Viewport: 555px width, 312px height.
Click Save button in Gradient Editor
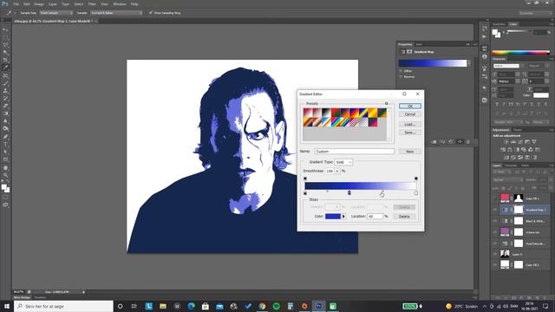(x=410, y=133)
